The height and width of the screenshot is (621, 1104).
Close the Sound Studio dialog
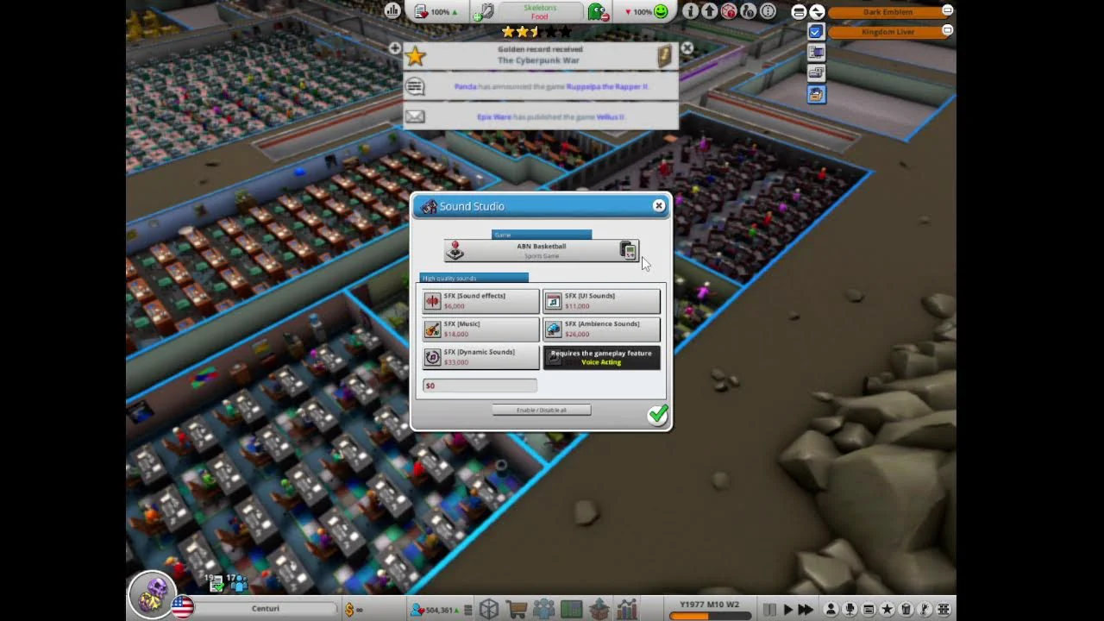pos(659,205)
